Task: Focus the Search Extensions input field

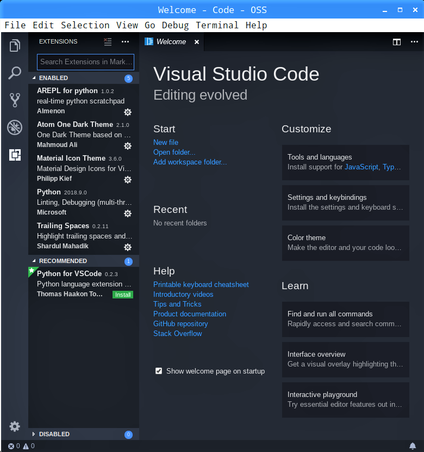Action: coord(85,62)
